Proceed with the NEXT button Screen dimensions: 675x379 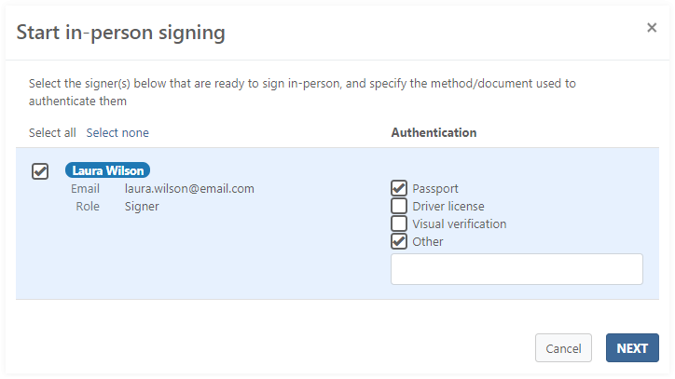[632, 348]
